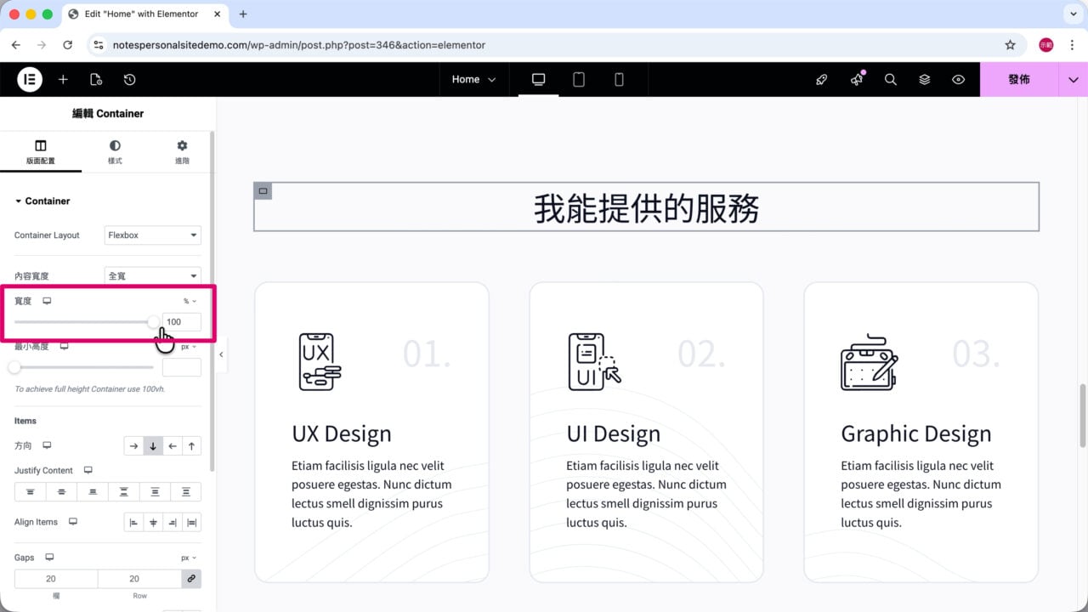The width and height of the screenshot is (1088, 612).
Task: Click the 發佈 publish button
Action: pos(1019,79)
